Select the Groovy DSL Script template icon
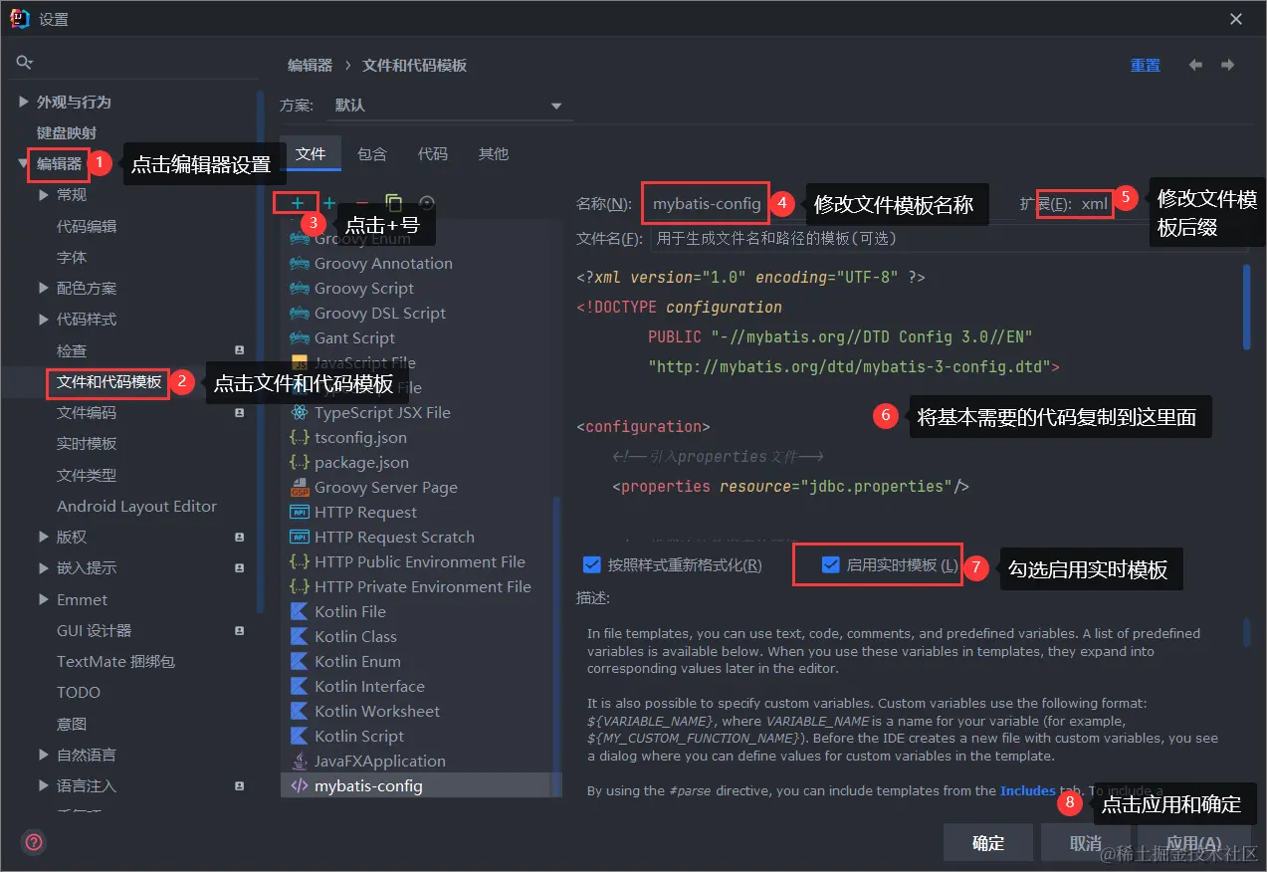Image resolution: width=1267 pixels, height=872 pixels. (x=299, y=313)
